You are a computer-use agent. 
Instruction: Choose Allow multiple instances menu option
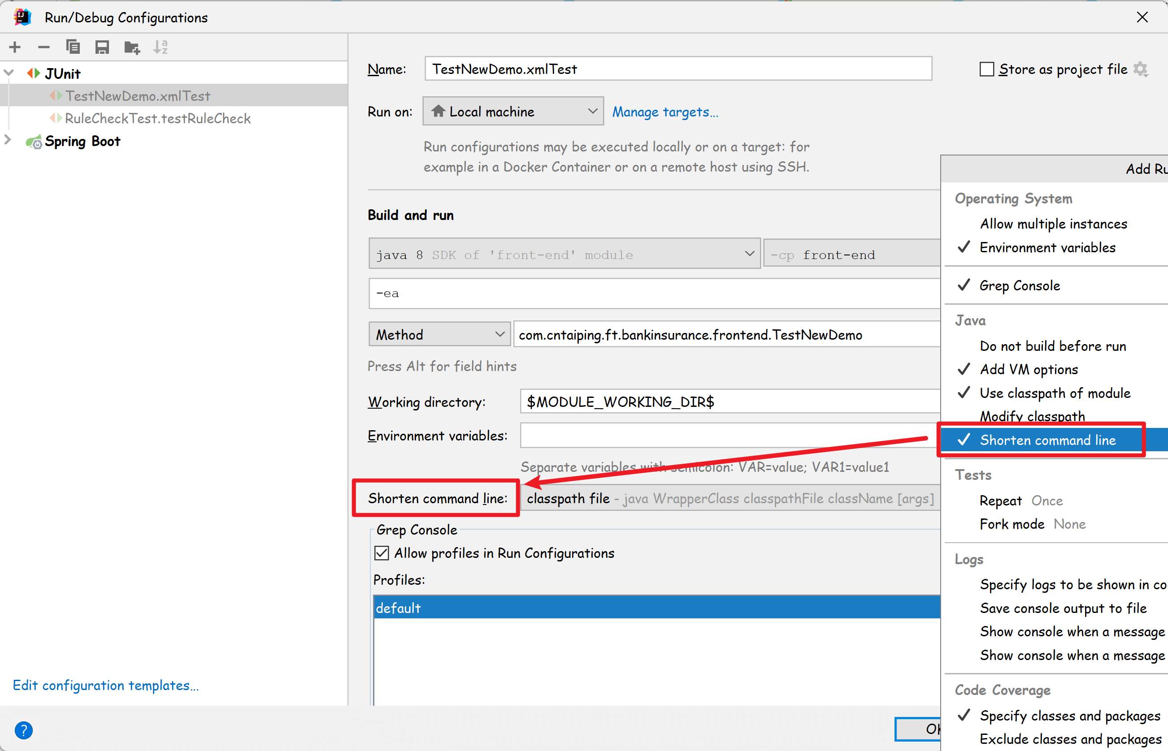pyautogui.click(x=1053, y=224)
